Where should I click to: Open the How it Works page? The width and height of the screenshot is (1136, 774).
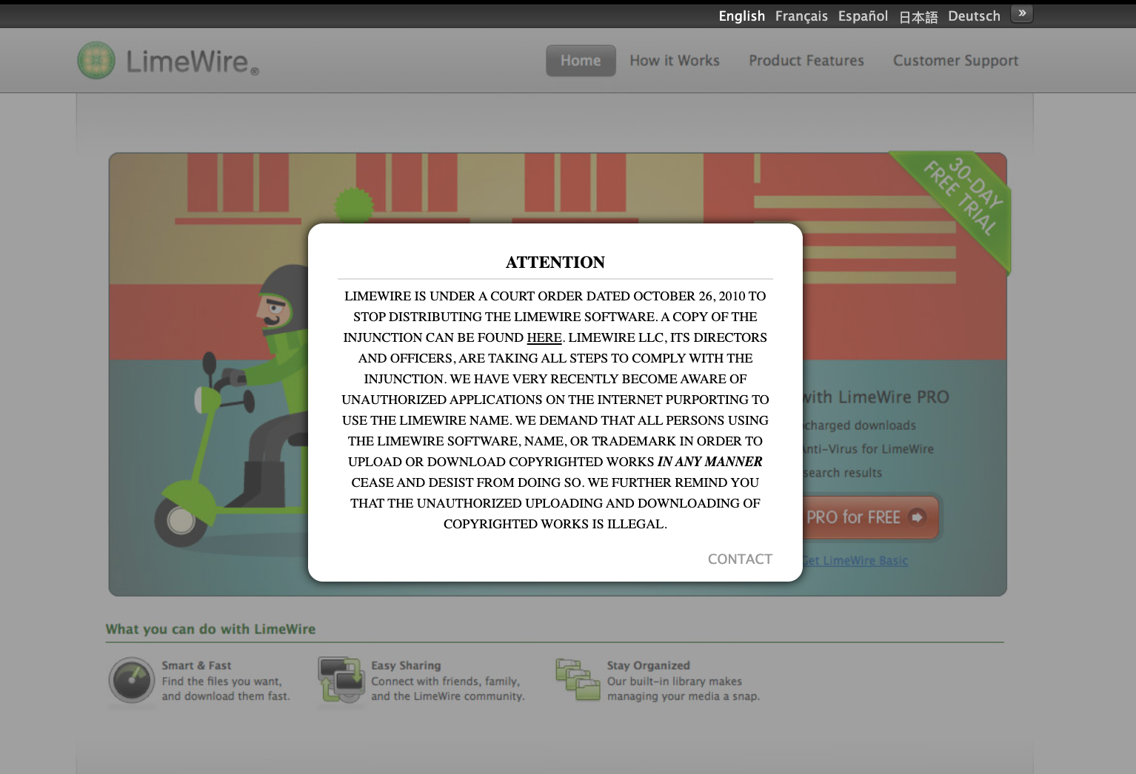click(675, 61)
